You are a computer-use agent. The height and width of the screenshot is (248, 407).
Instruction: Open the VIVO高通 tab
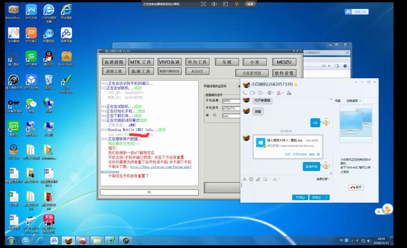(169, 62)
